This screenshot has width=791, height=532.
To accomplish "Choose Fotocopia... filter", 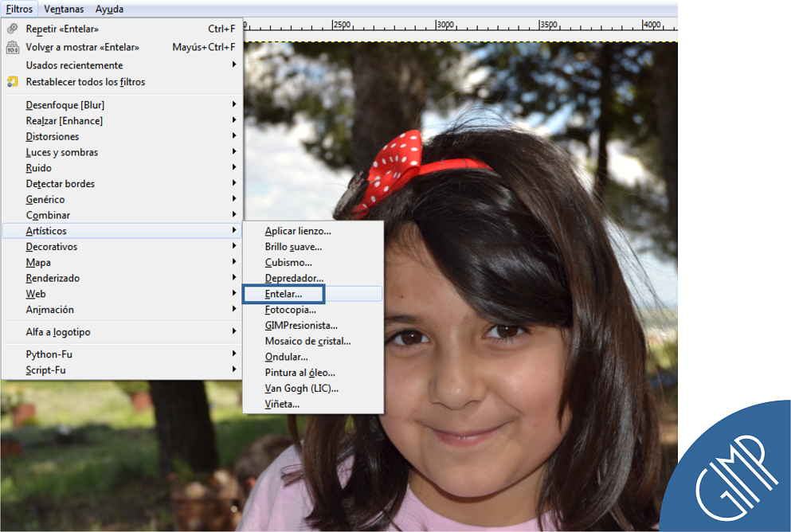I will [313, 310].
